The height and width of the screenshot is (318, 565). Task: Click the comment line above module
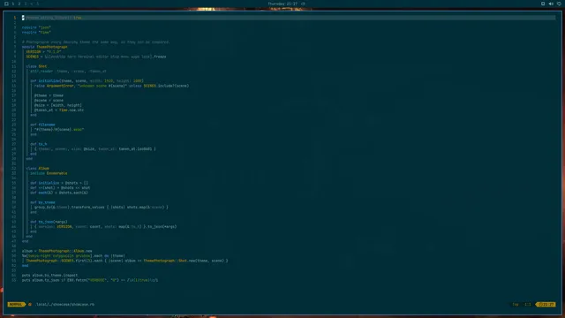coord(96,42)
